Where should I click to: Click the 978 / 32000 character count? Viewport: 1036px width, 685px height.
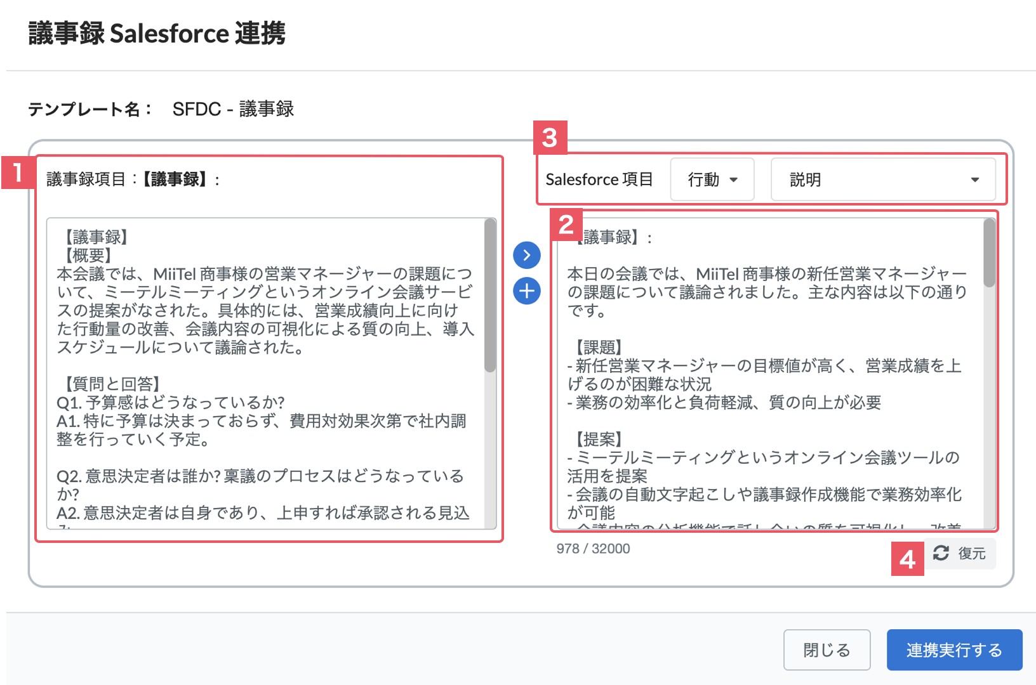(593, 549)
